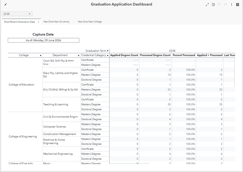Screen dimensions: 243x172
Task: Click Teaching & Learning Doctoral Degree row
Action: click(x=95, y=110)
